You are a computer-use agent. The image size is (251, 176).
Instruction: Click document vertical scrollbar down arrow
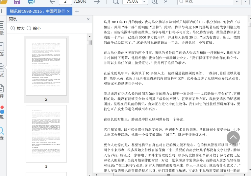[250, 170]
